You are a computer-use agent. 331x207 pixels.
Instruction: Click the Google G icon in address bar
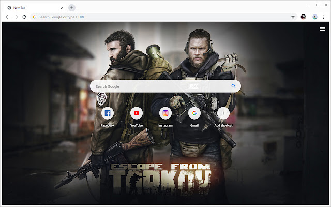[35, 17]
